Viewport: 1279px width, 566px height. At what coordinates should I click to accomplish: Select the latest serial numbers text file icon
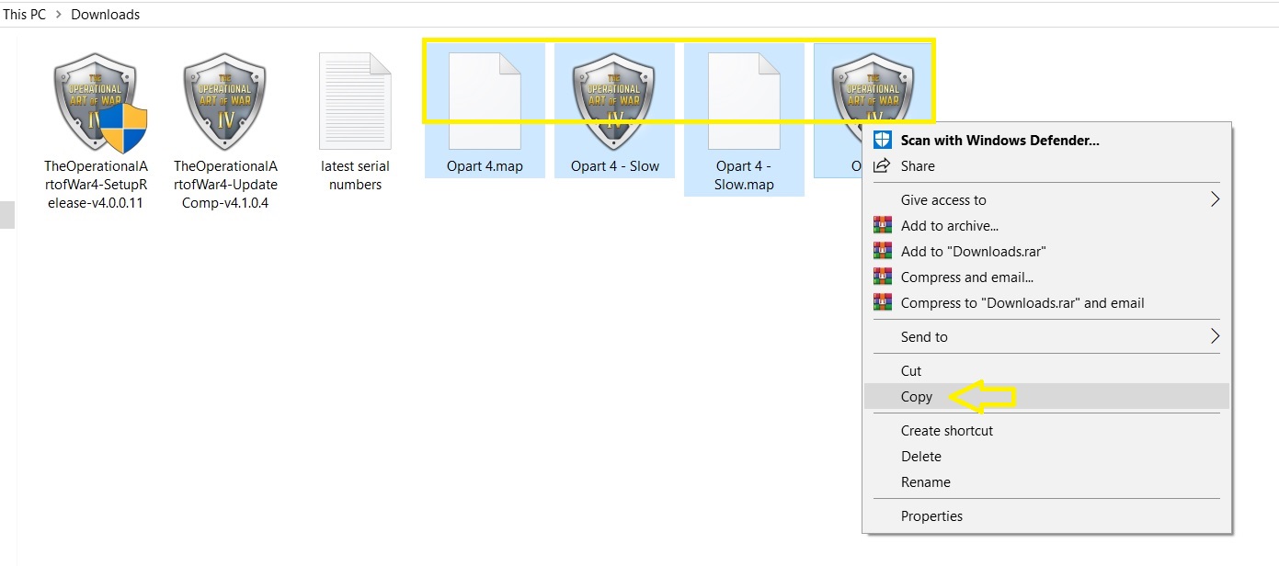coord(355,101)
